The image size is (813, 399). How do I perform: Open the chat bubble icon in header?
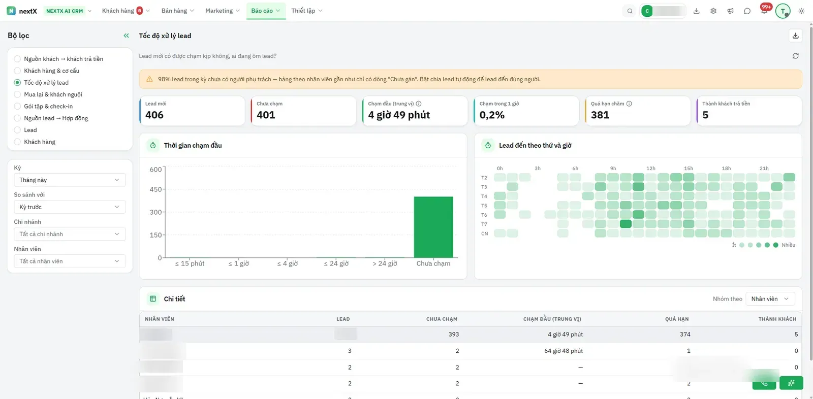click(747, 11)
